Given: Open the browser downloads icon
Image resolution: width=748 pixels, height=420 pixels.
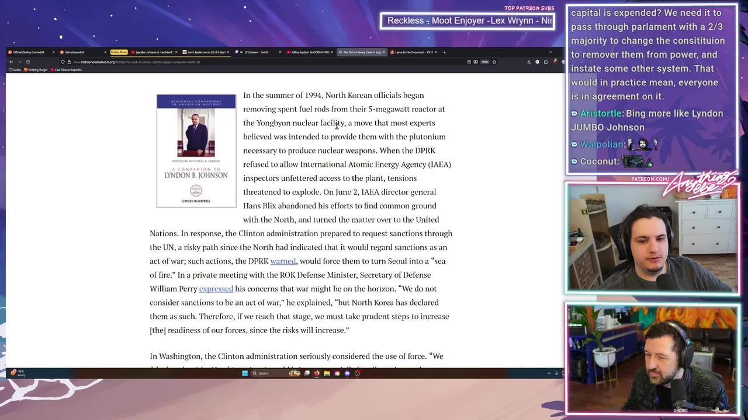Looking at the screenshot, I should pos(529,62).
